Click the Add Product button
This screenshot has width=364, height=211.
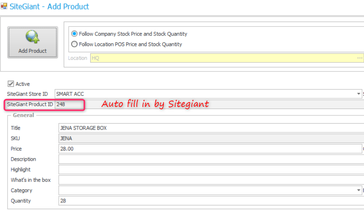[x=33, y=42]
